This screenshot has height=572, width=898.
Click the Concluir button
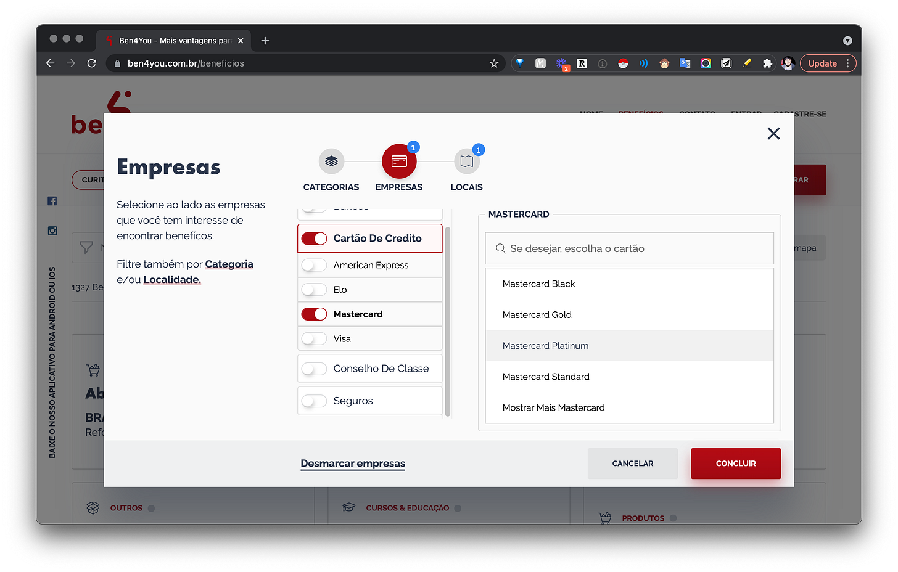(x=736, y=464)
